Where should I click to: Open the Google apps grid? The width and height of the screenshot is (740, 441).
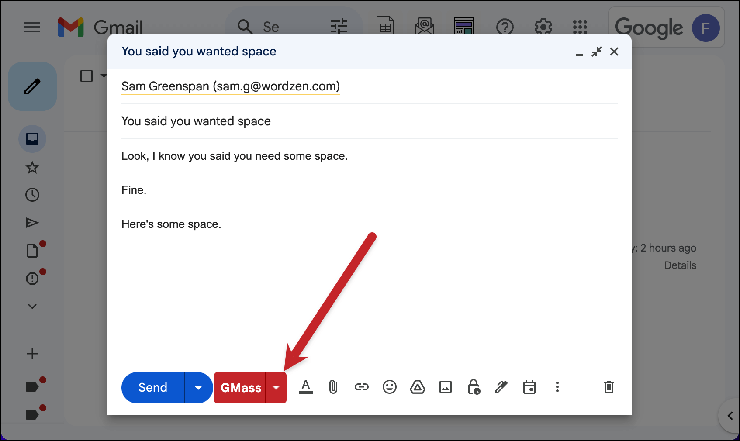pos(580,27)
